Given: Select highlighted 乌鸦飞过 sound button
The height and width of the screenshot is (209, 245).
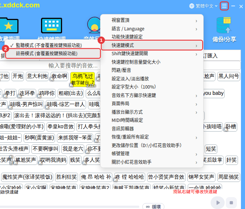Looking at the screenshot, I should [83, 79].
